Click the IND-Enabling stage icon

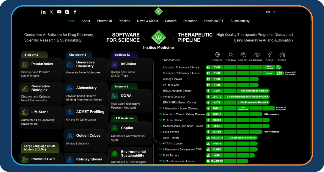pos(256,55)
